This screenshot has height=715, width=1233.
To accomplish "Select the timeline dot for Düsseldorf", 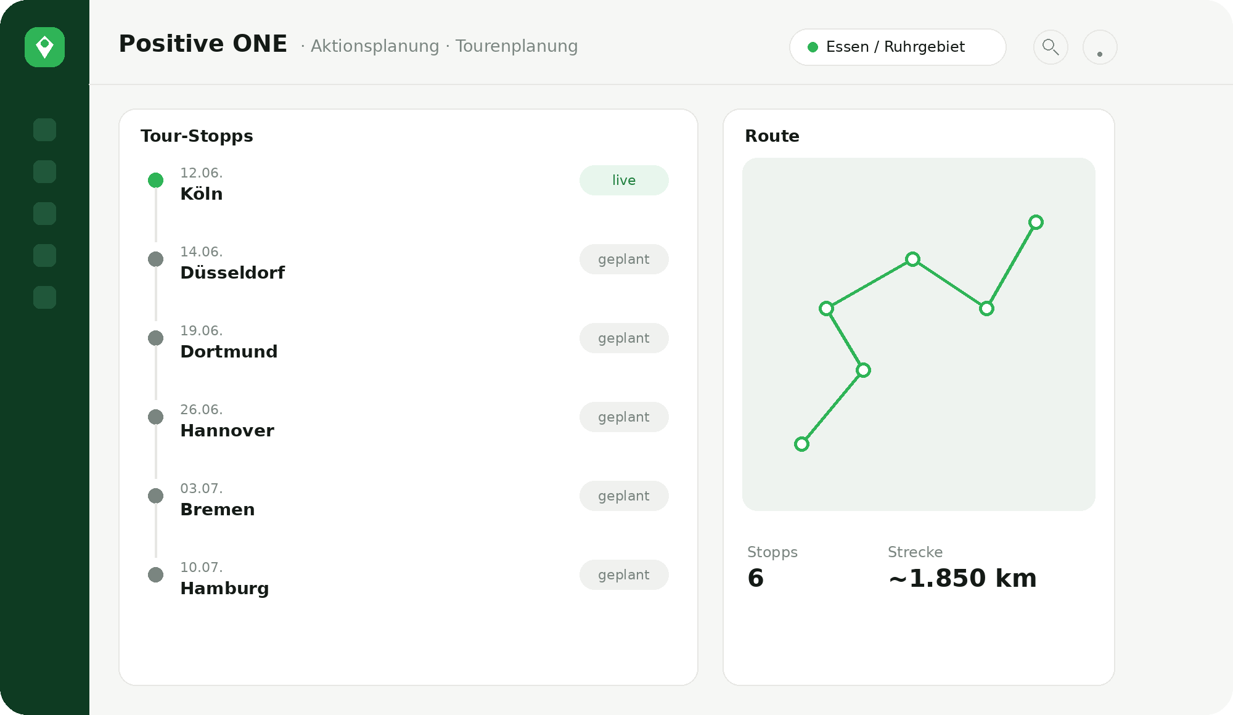I will click(155, 259).
